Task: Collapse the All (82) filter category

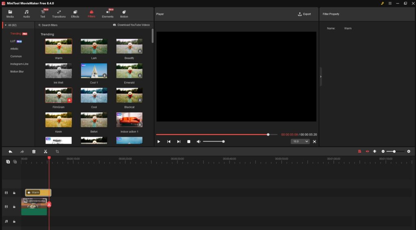Action: tap(6, 25)
